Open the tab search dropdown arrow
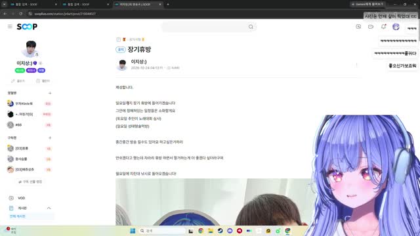Screen dimensions: 420x236 click(x=4, y=5)
